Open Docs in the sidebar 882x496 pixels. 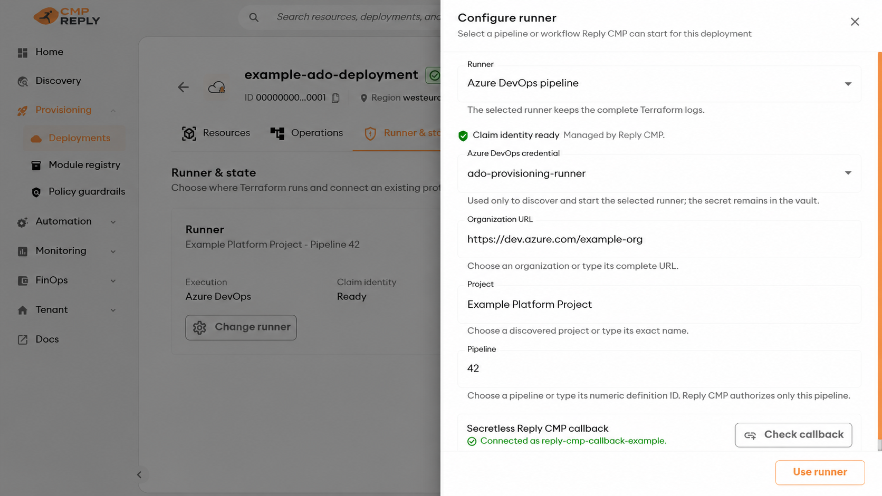[x=47, y=339]
